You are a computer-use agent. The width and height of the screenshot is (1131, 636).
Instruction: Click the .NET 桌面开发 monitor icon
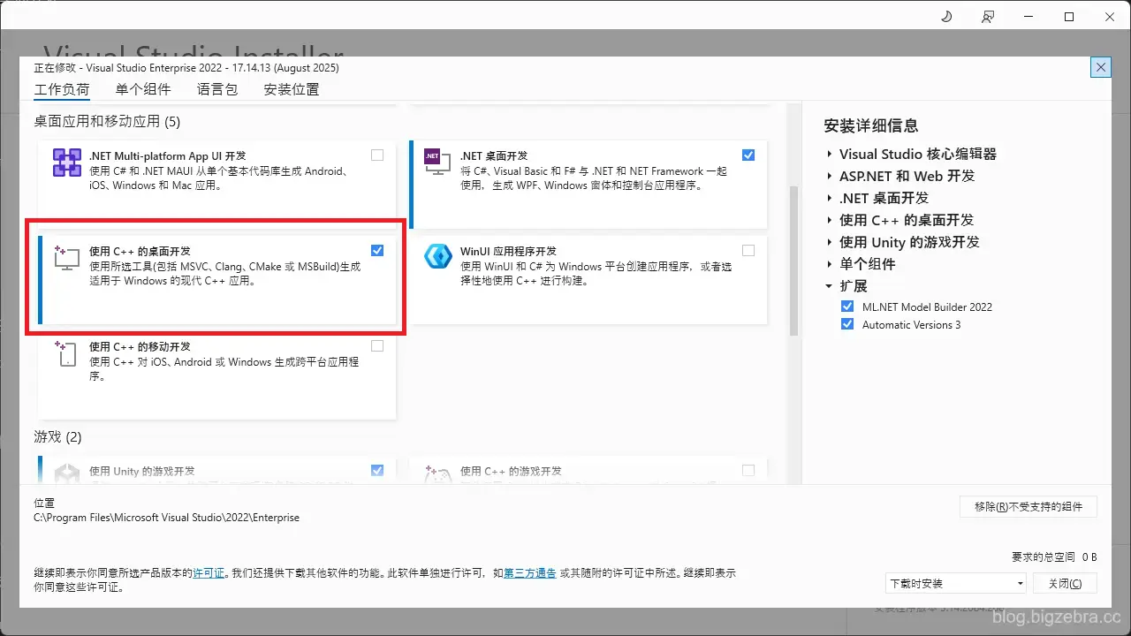[x=437, y=163]
